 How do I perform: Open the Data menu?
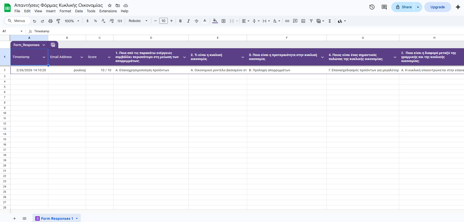(x=79, y=11)
